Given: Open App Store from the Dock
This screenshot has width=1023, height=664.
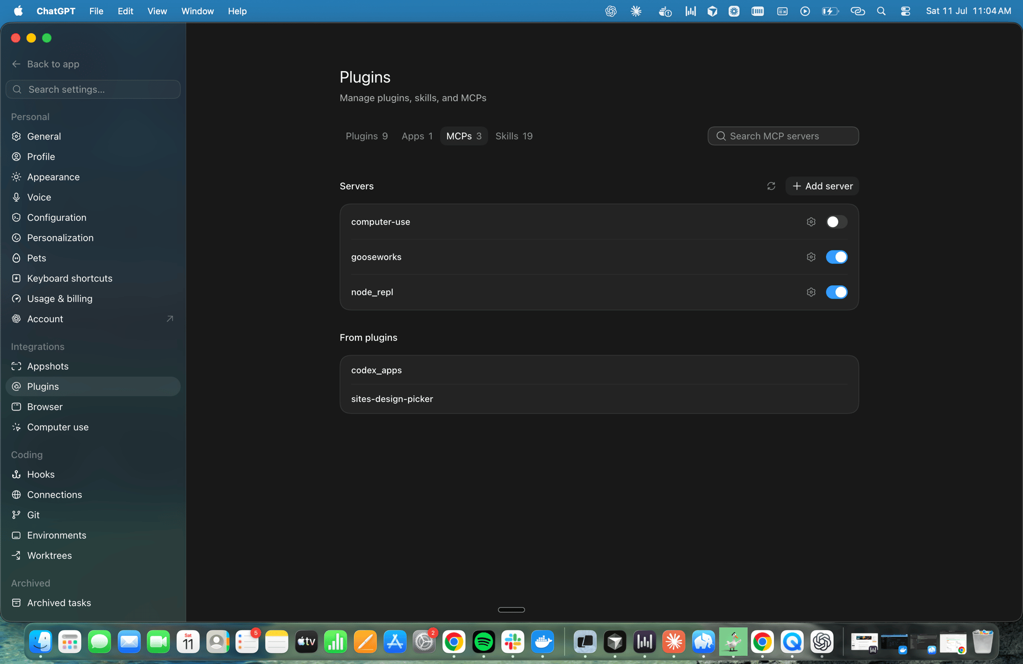Looking at the screenshot, I should coord(395,642).
